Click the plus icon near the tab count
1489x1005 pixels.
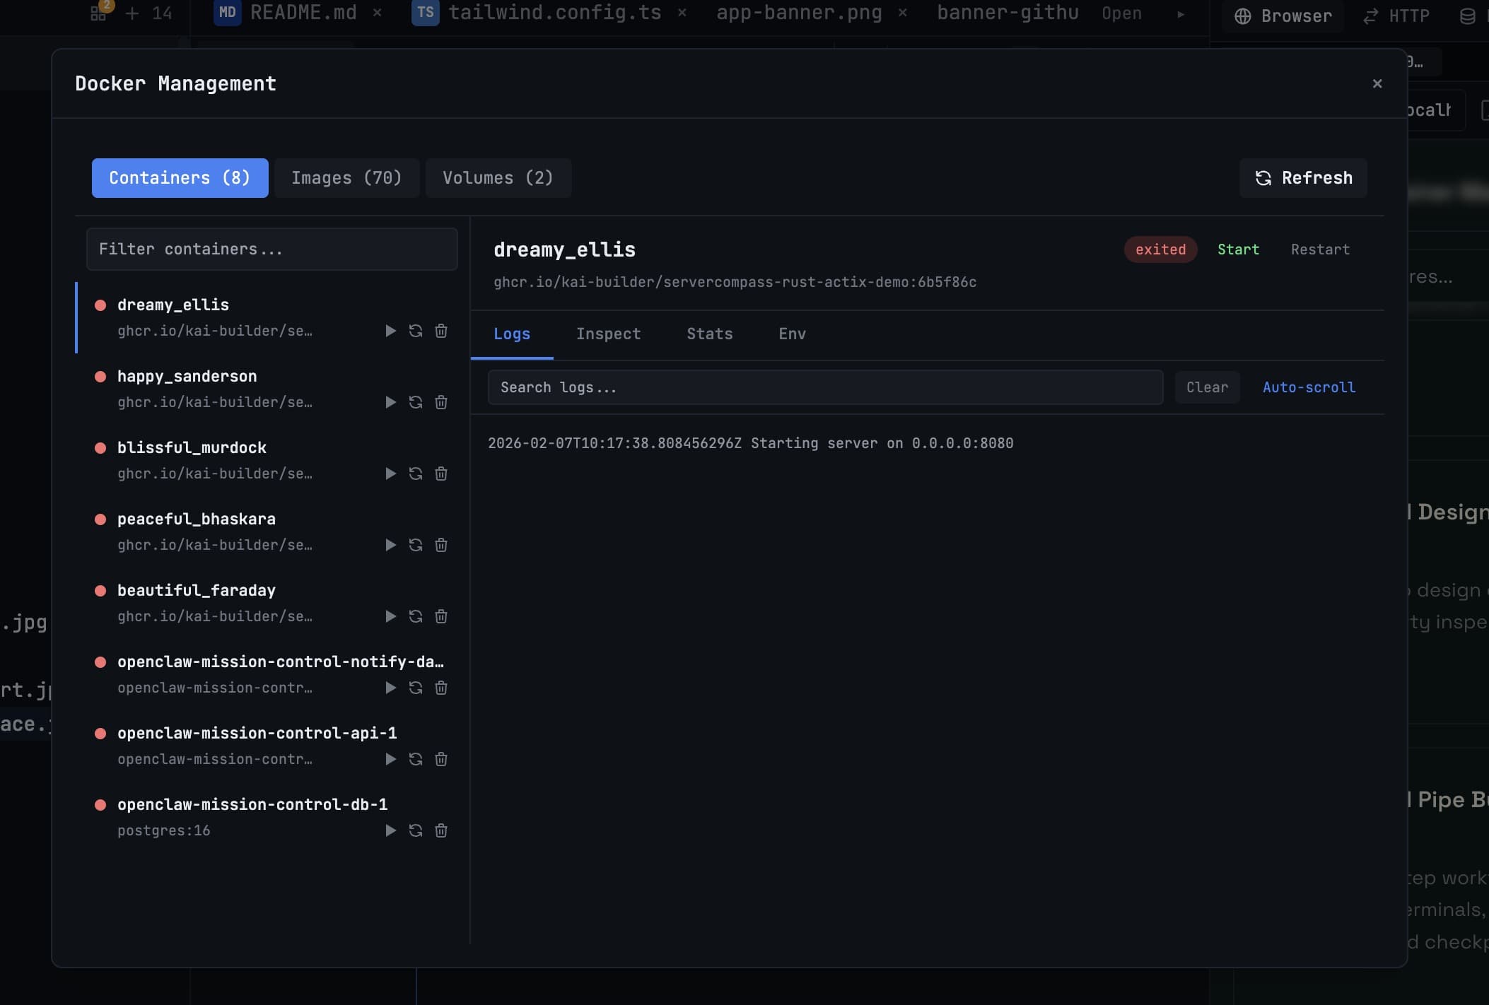pyautogui.click(x=132, y=12)
